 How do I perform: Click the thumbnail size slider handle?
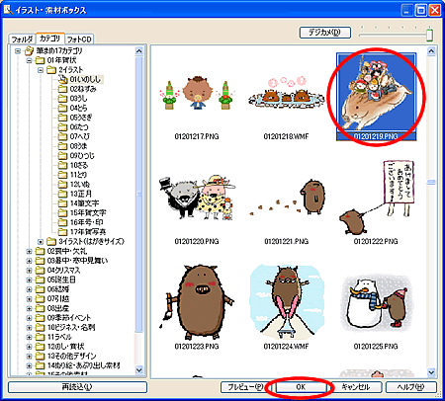click(x=429, y=35)
